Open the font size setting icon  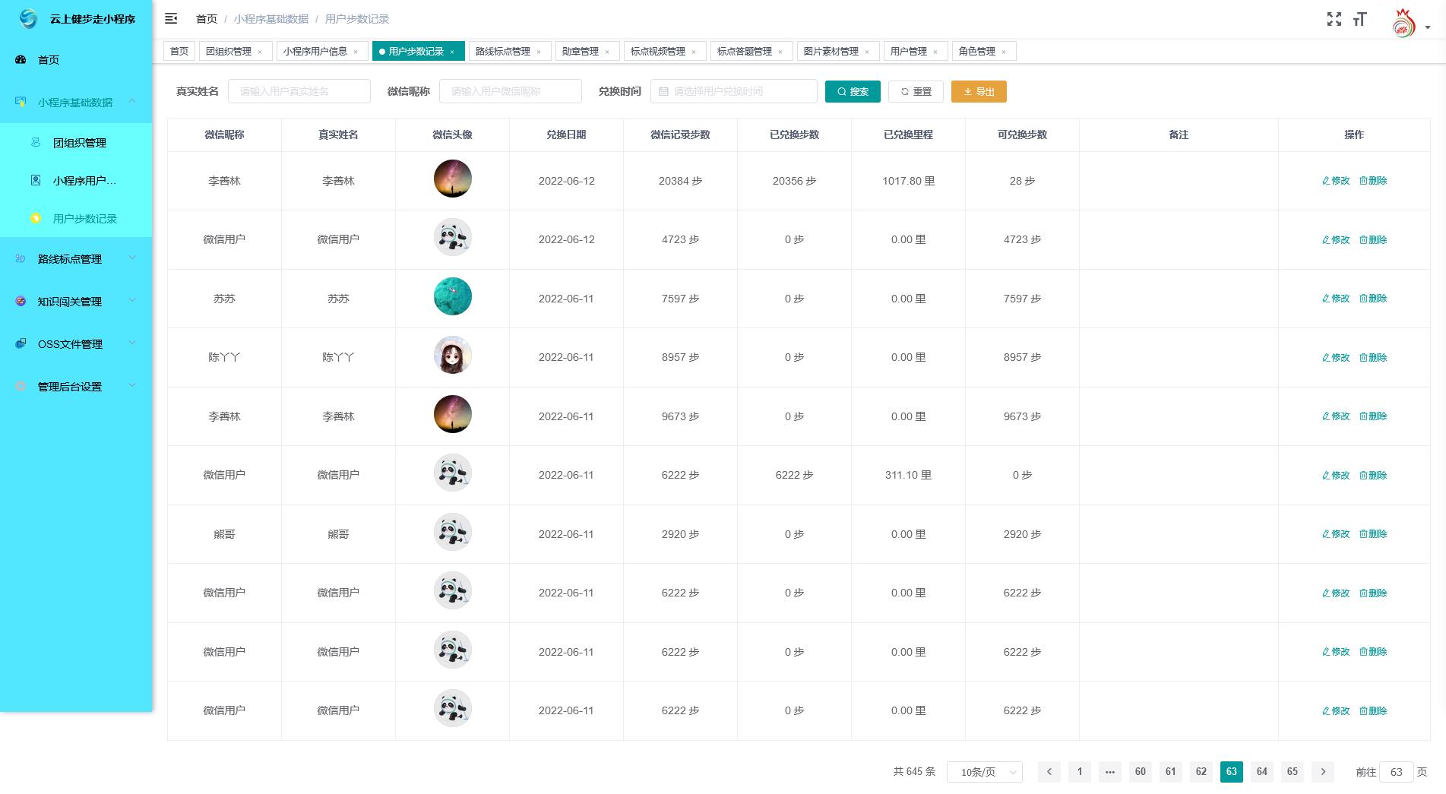pos(1359,19)
